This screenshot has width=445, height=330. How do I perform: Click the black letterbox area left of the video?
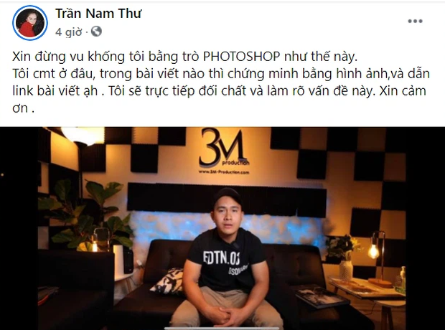(x=19, y=228)
